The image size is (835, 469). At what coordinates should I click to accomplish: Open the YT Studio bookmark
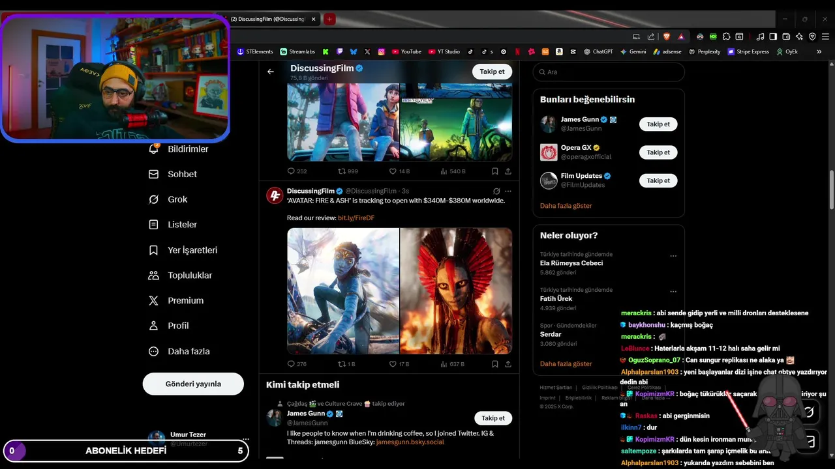coord(444,51)
